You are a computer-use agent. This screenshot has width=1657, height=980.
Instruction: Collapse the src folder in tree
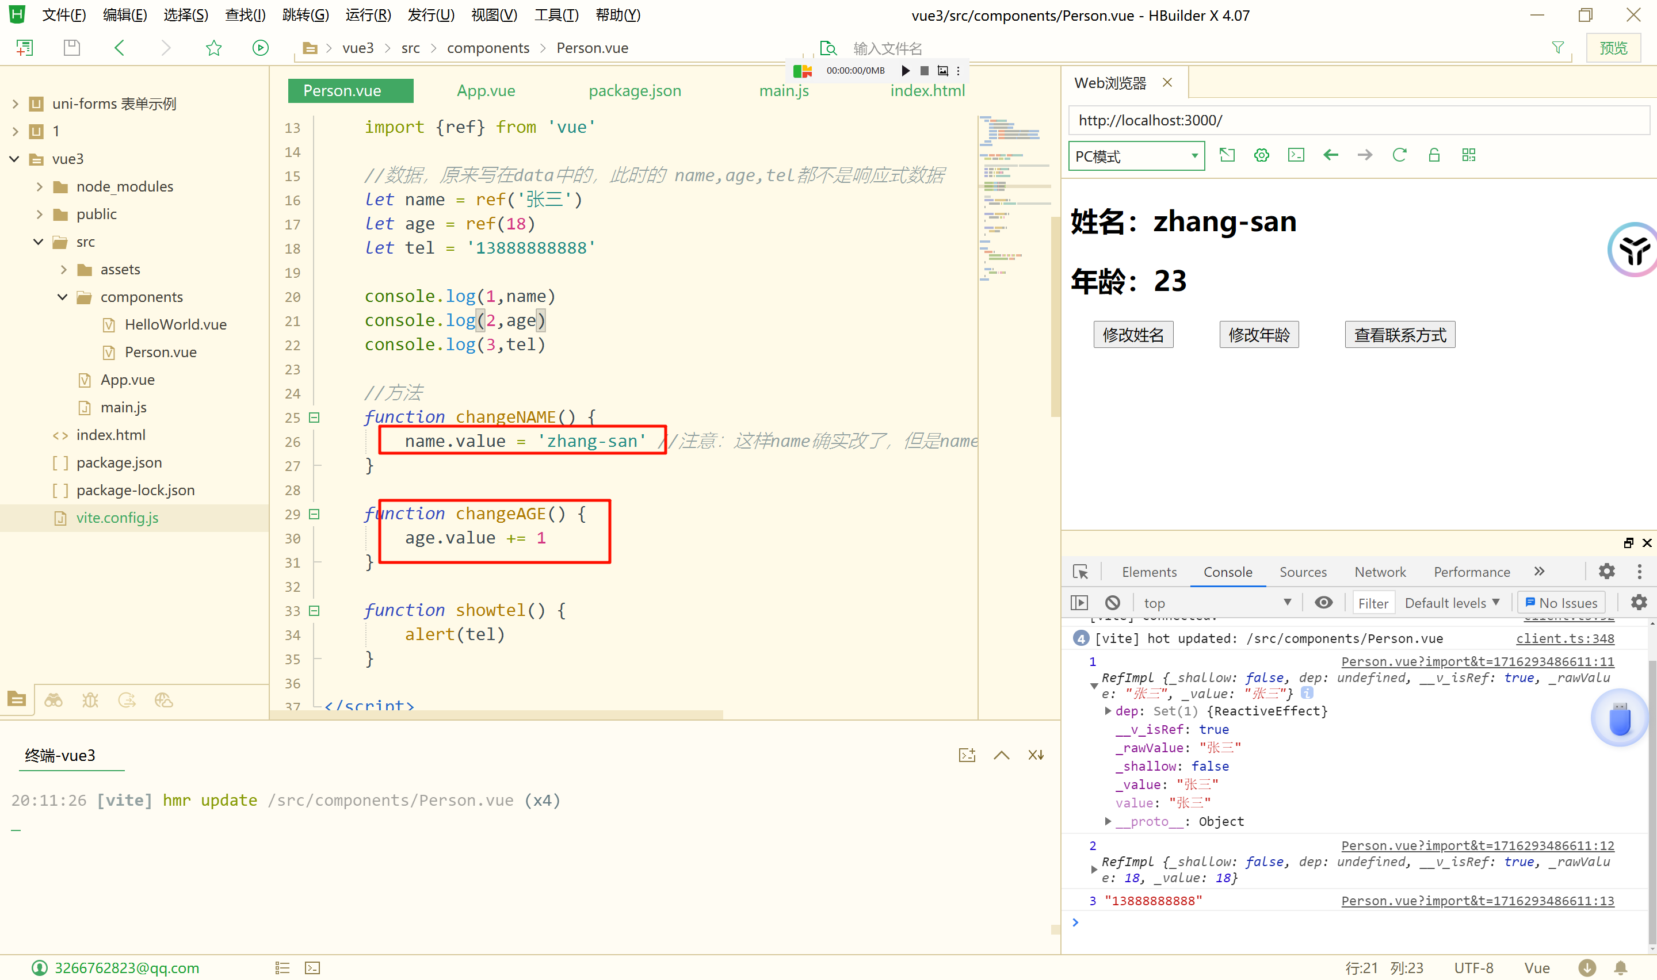[x=39, y=242]
